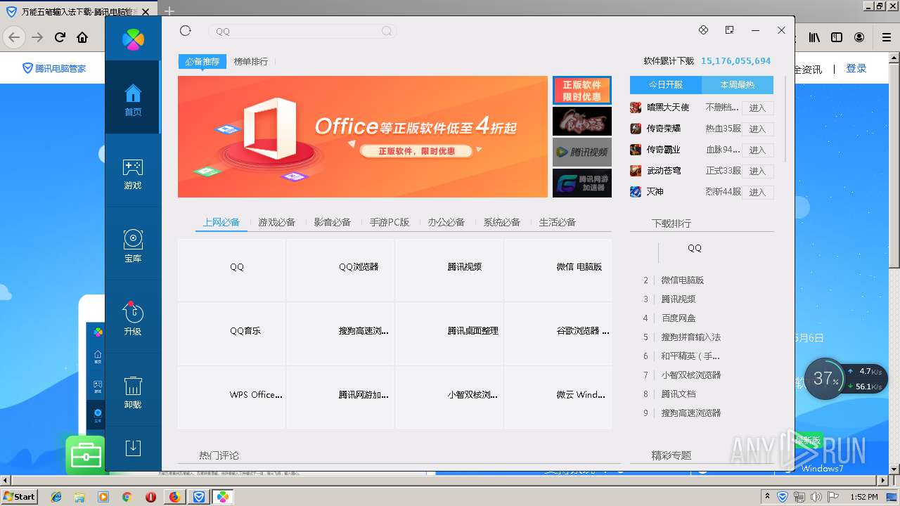Viewport: 900px width, 506px height.
Task: Select the 手游PC版 category tab
Action: click(x=390, y=222)
